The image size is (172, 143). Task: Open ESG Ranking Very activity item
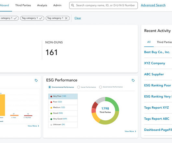click(158, 96)
